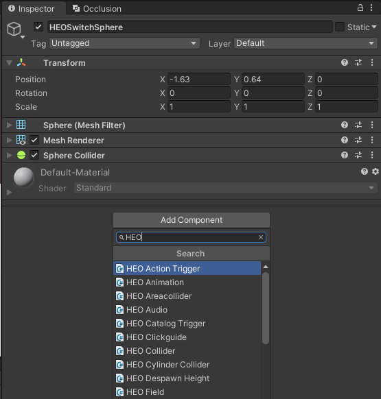This screenshot has width=381, height=399.
Task: Open the Shader Standard dropdown
Action: 225,188
